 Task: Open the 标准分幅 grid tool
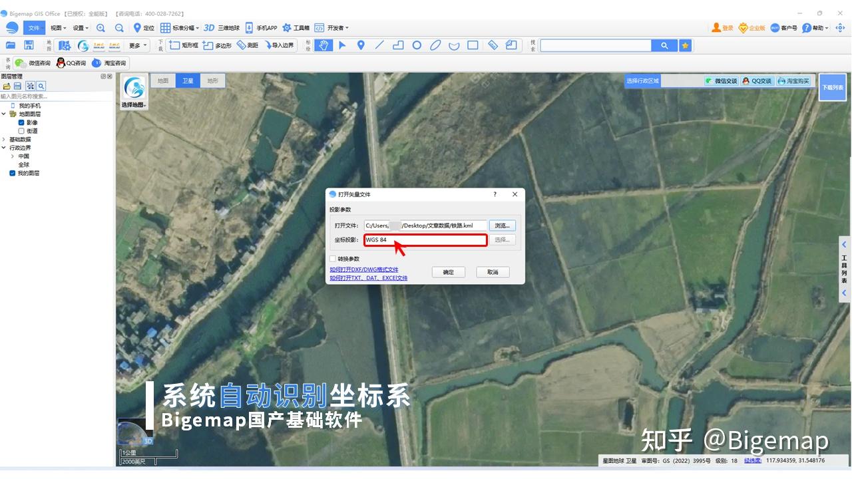(x=174, y=28)
